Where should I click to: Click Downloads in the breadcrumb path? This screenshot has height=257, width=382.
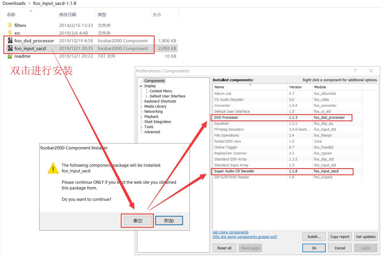(x=14, y=3)
